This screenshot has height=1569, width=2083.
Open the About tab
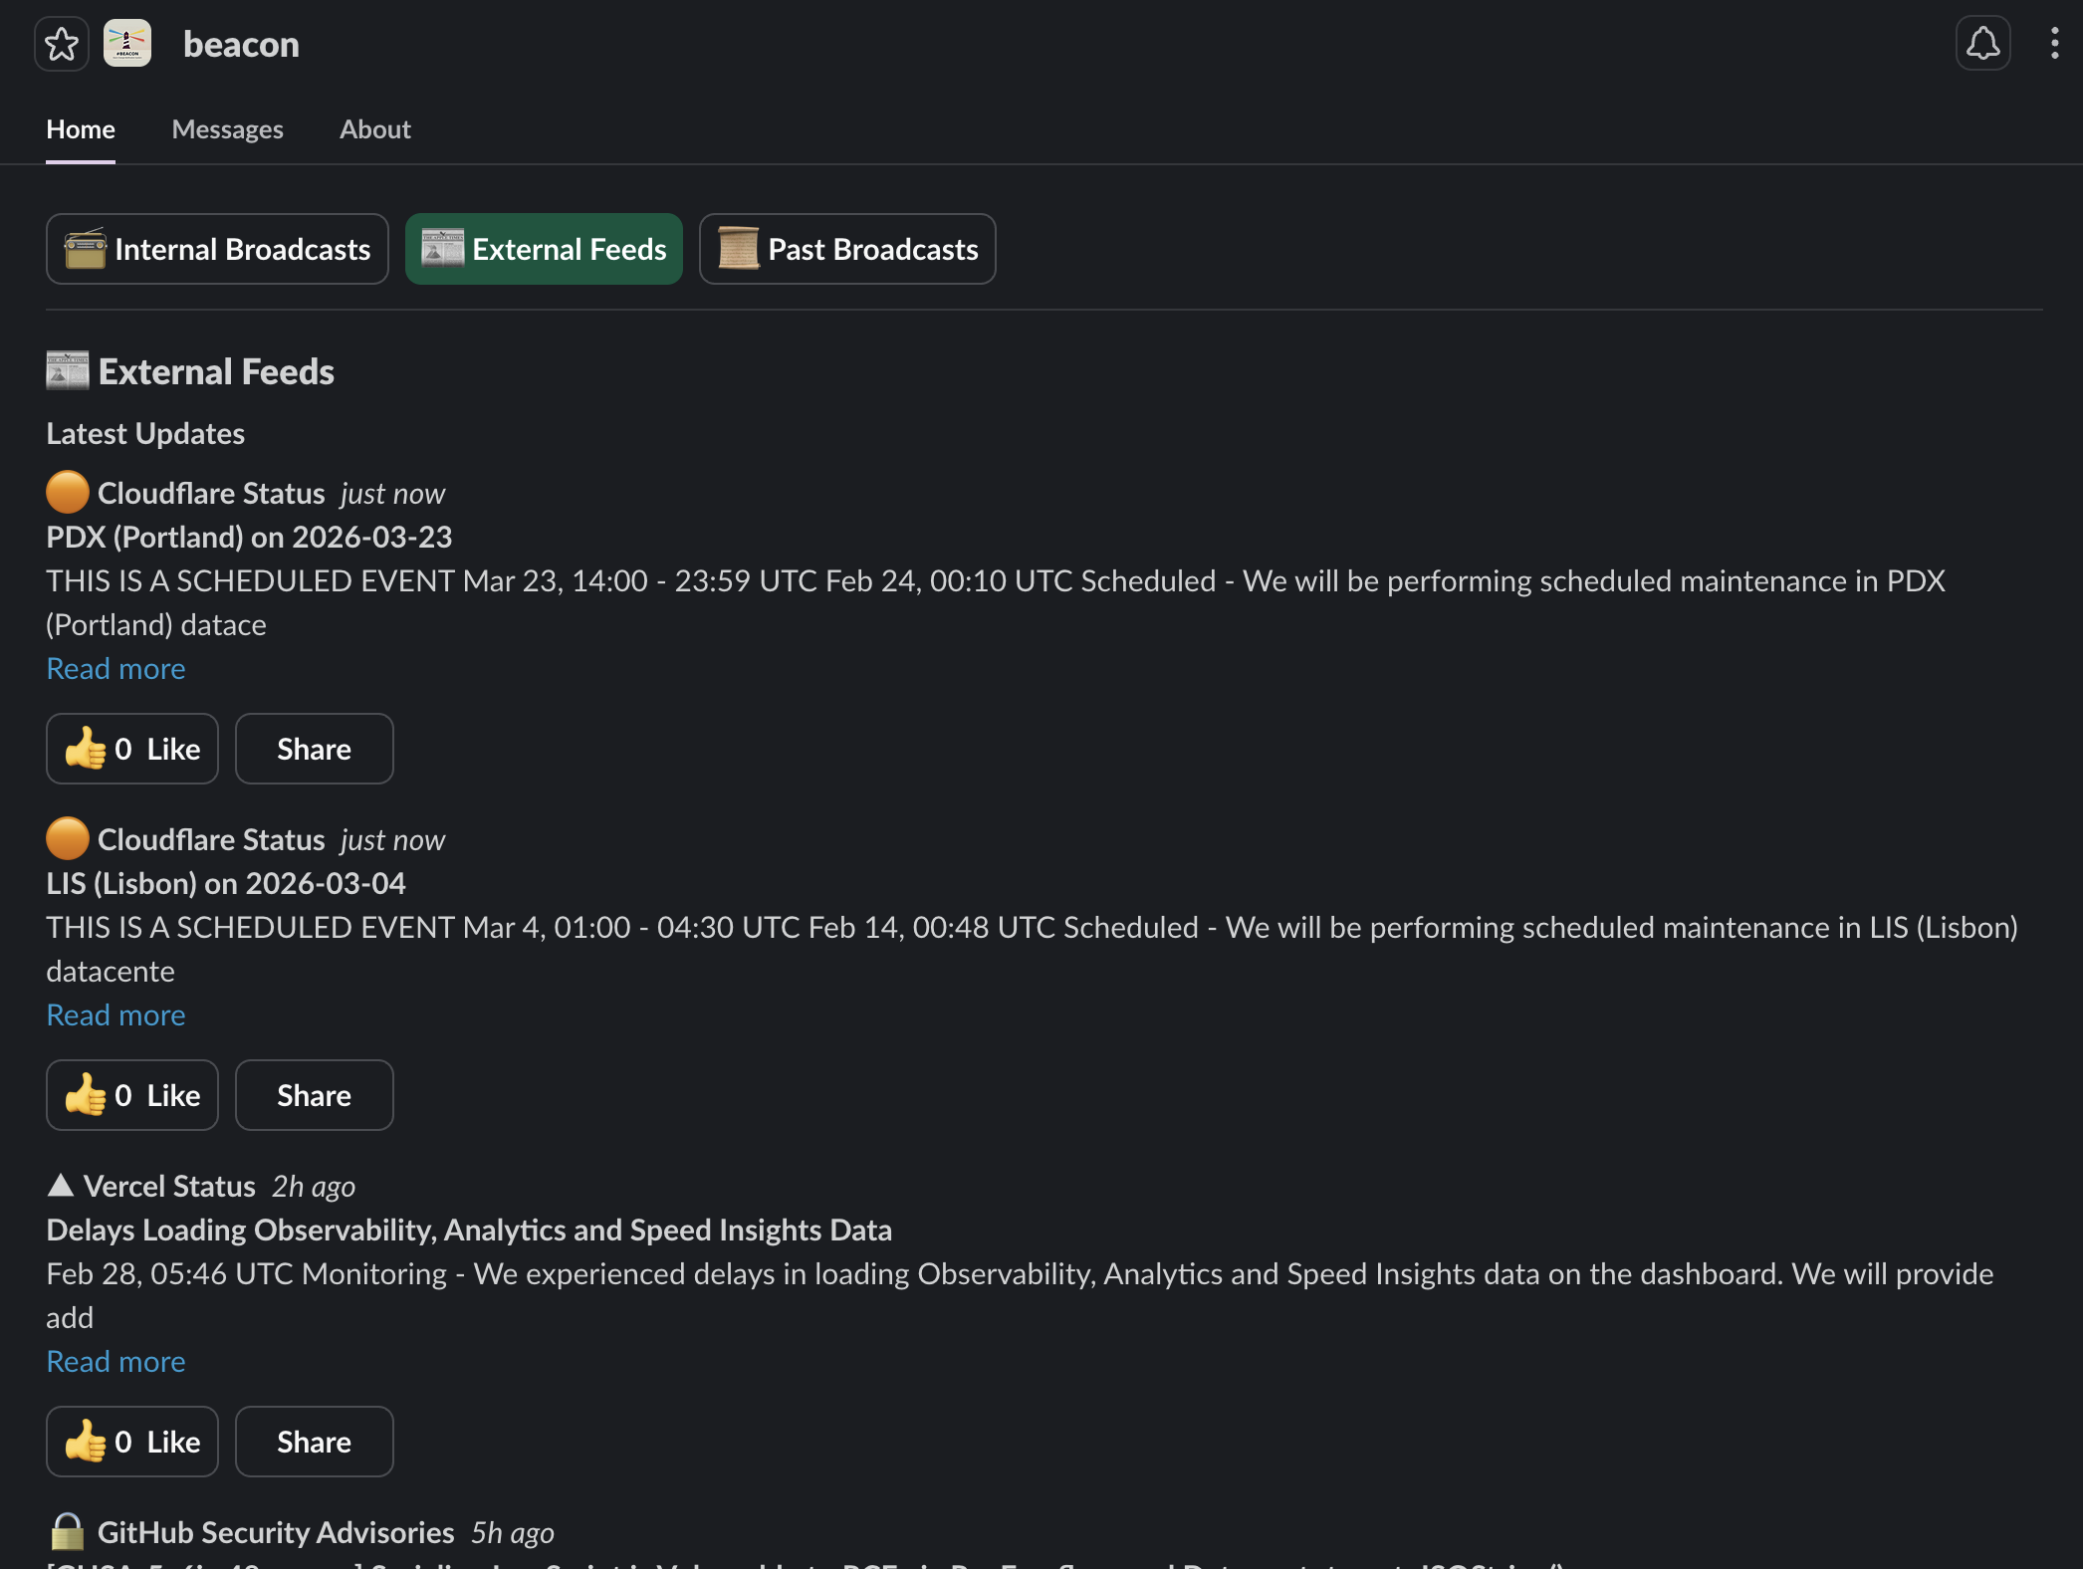click(x=375, y=129)
